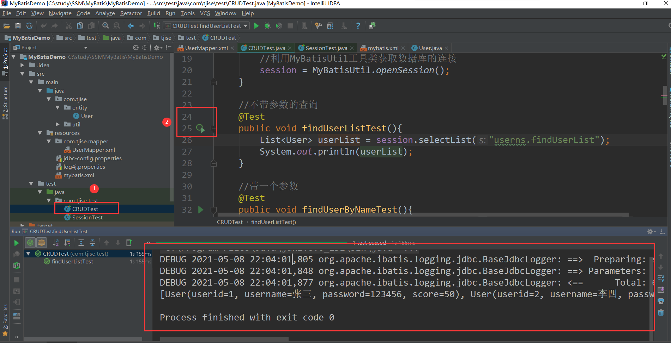
Task: Click the Cut scissors toolbar icon
Action: 69,26
